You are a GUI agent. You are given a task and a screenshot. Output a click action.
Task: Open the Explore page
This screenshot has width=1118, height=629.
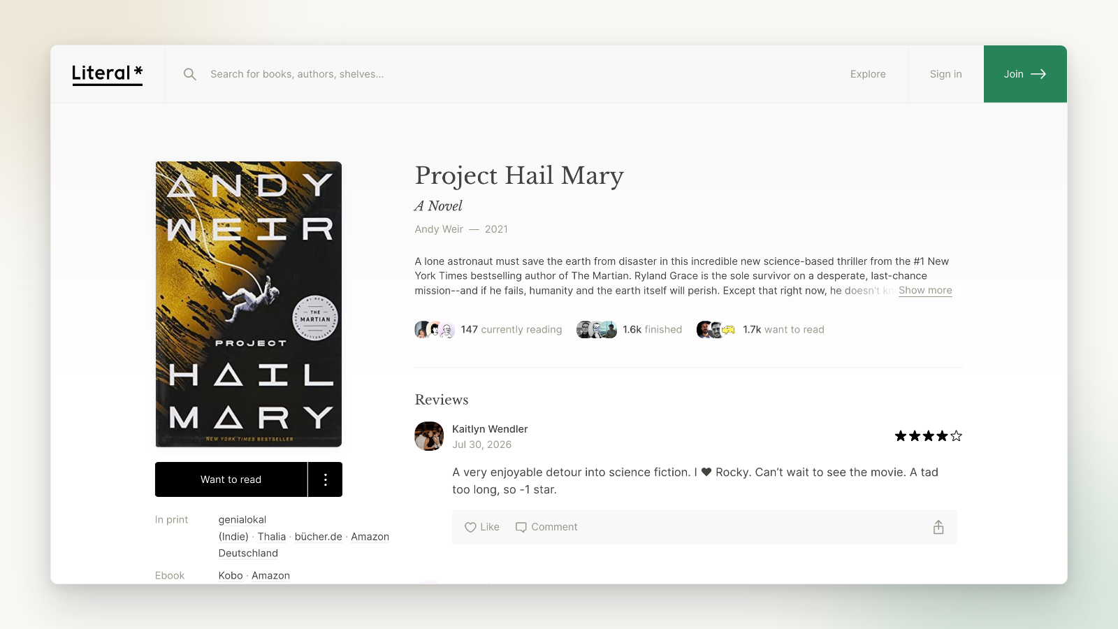pyautogui.click(x=868, y=74)
